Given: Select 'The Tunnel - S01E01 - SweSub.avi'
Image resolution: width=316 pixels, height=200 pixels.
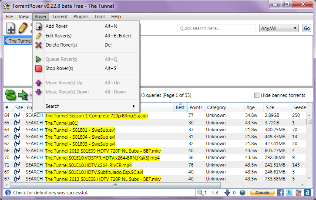Looking at the screenshot, I should (80, 130).
